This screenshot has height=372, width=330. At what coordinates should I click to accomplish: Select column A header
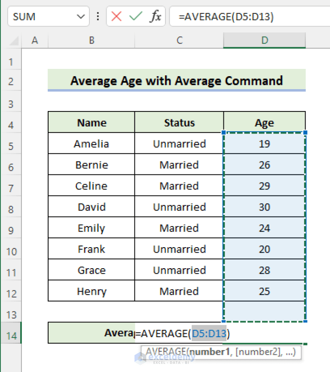[x=35, y=40]
